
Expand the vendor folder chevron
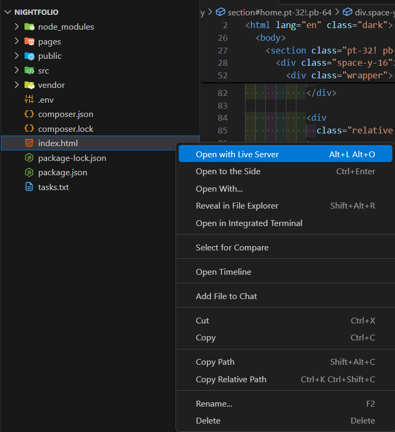(x=17, y=85)
